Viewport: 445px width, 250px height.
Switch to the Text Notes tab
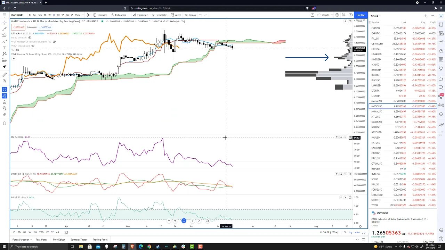coord(41,240)
